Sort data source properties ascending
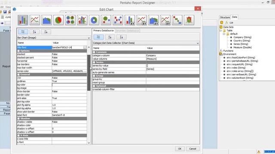The image size is (275, 154). tap(110, 37)
